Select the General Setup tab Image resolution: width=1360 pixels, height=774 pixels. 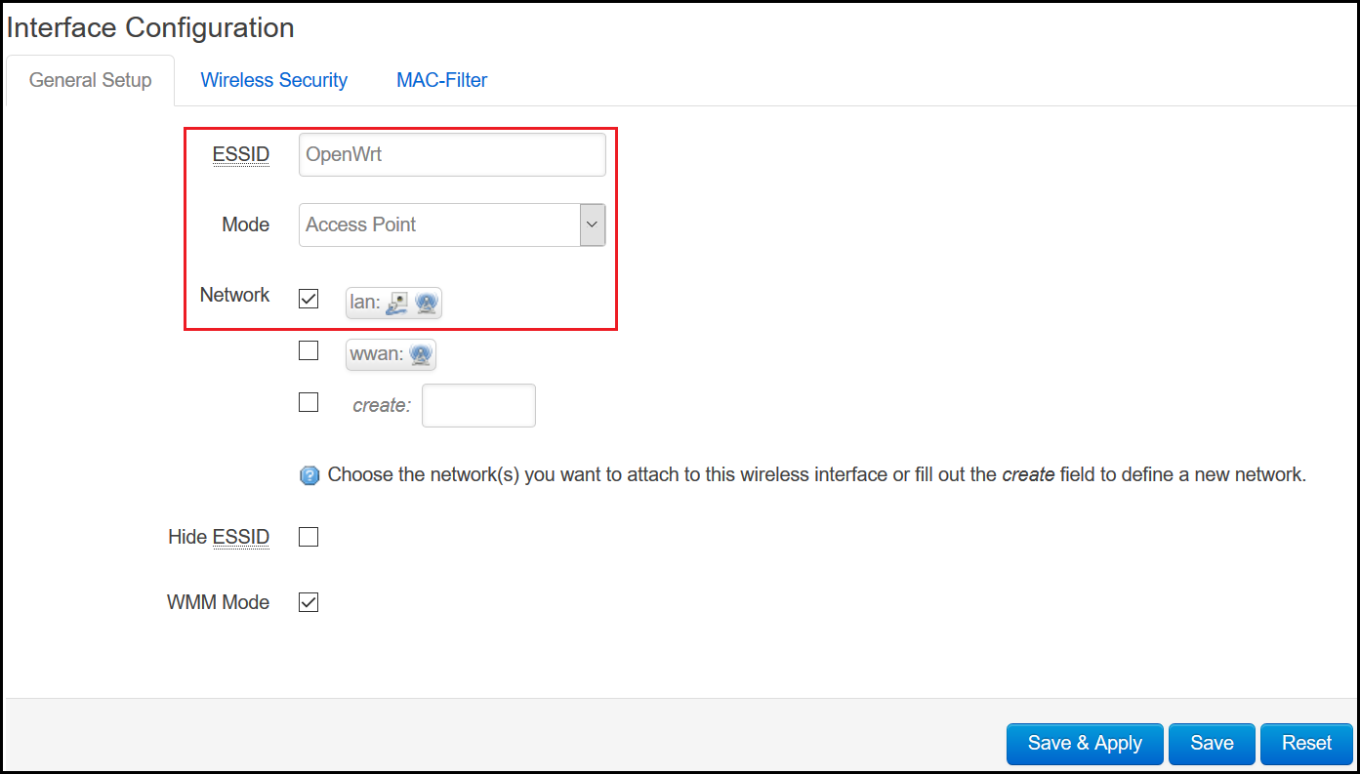pos(89,79)
